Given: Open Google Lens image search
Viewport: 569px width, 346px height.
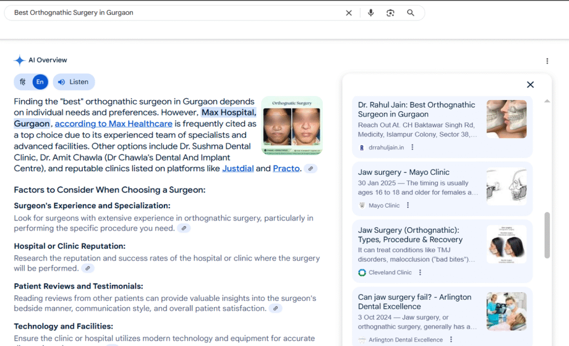Looking at the screenshot, I should 391,13.
